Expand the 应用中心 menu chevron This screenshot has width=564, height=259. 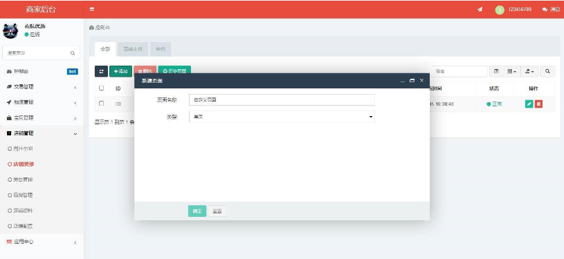click(x=75, y=242)
